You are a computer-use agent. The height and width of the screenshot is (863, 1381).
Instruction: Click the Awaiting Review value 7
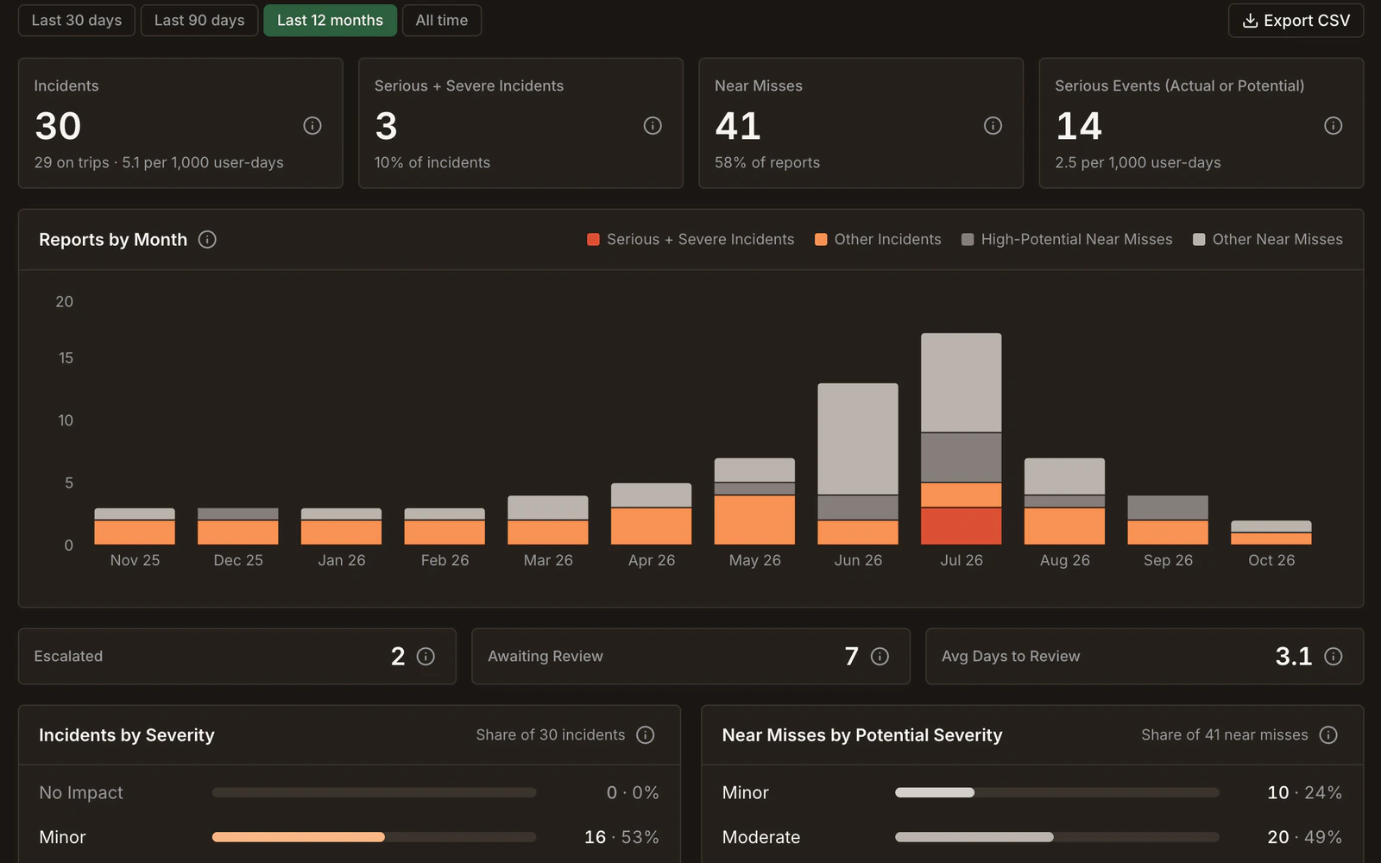click(852, 657)
